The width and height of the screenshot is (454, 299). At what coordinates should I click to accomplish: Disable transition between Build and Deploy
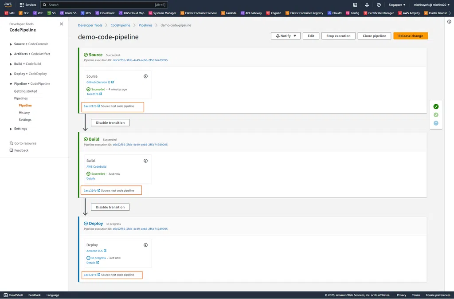(x=110, y=207)
